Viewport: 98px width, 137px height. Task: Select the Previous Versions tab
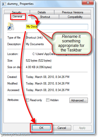click(x=72, y=12)
